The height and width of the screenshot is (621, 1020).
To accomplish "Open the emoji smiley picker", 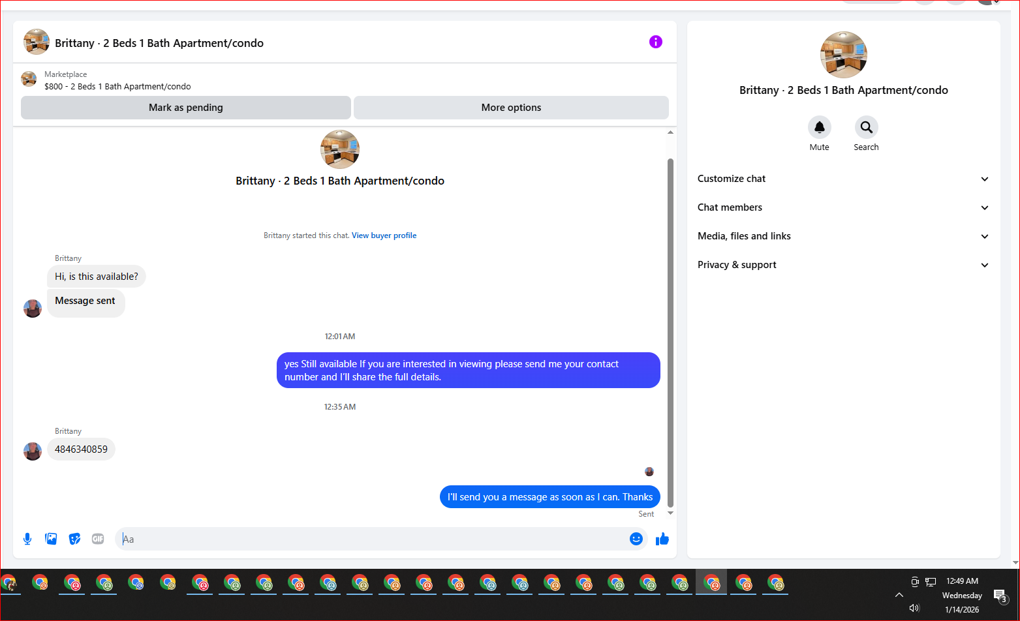I will click(636, 539).
